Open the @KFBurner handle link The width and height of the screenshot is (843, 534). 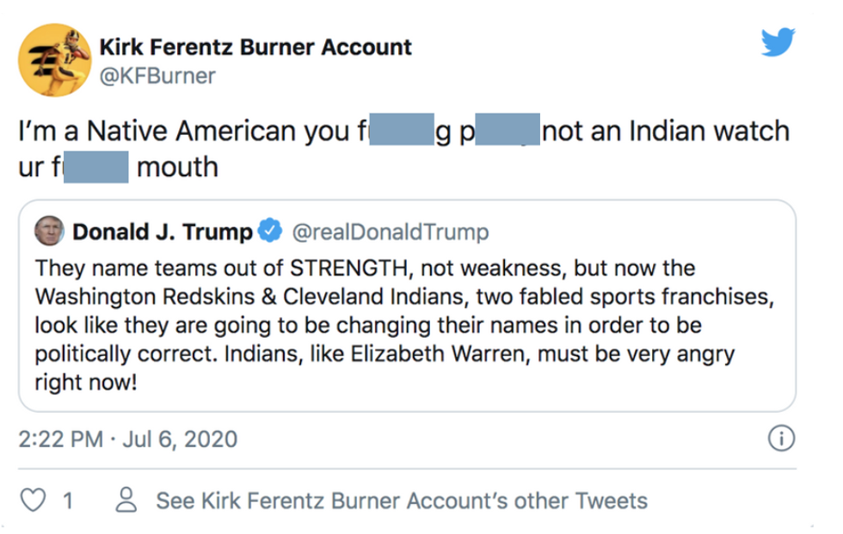(157, 77)
